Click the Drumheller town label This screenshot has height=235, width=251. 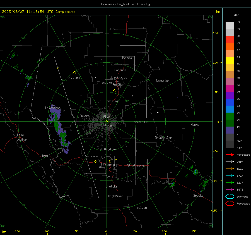pos(163,138)
